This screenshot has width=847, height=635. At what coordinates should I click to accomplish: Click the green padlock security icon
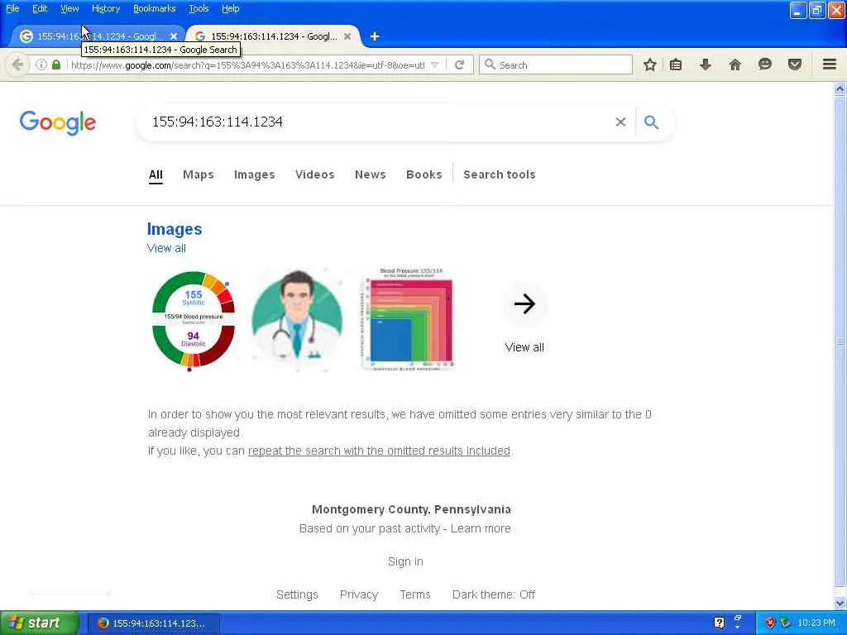coord(56,64)
